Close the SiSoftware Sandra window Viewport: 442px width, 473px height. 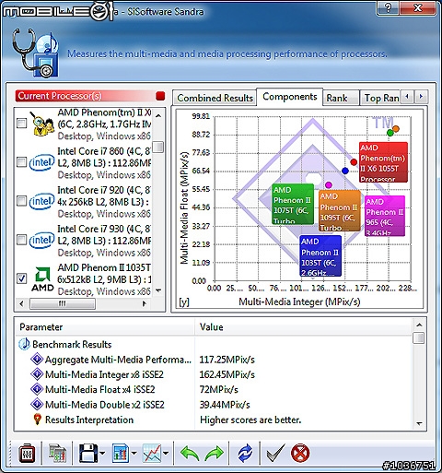click(418, 7)
